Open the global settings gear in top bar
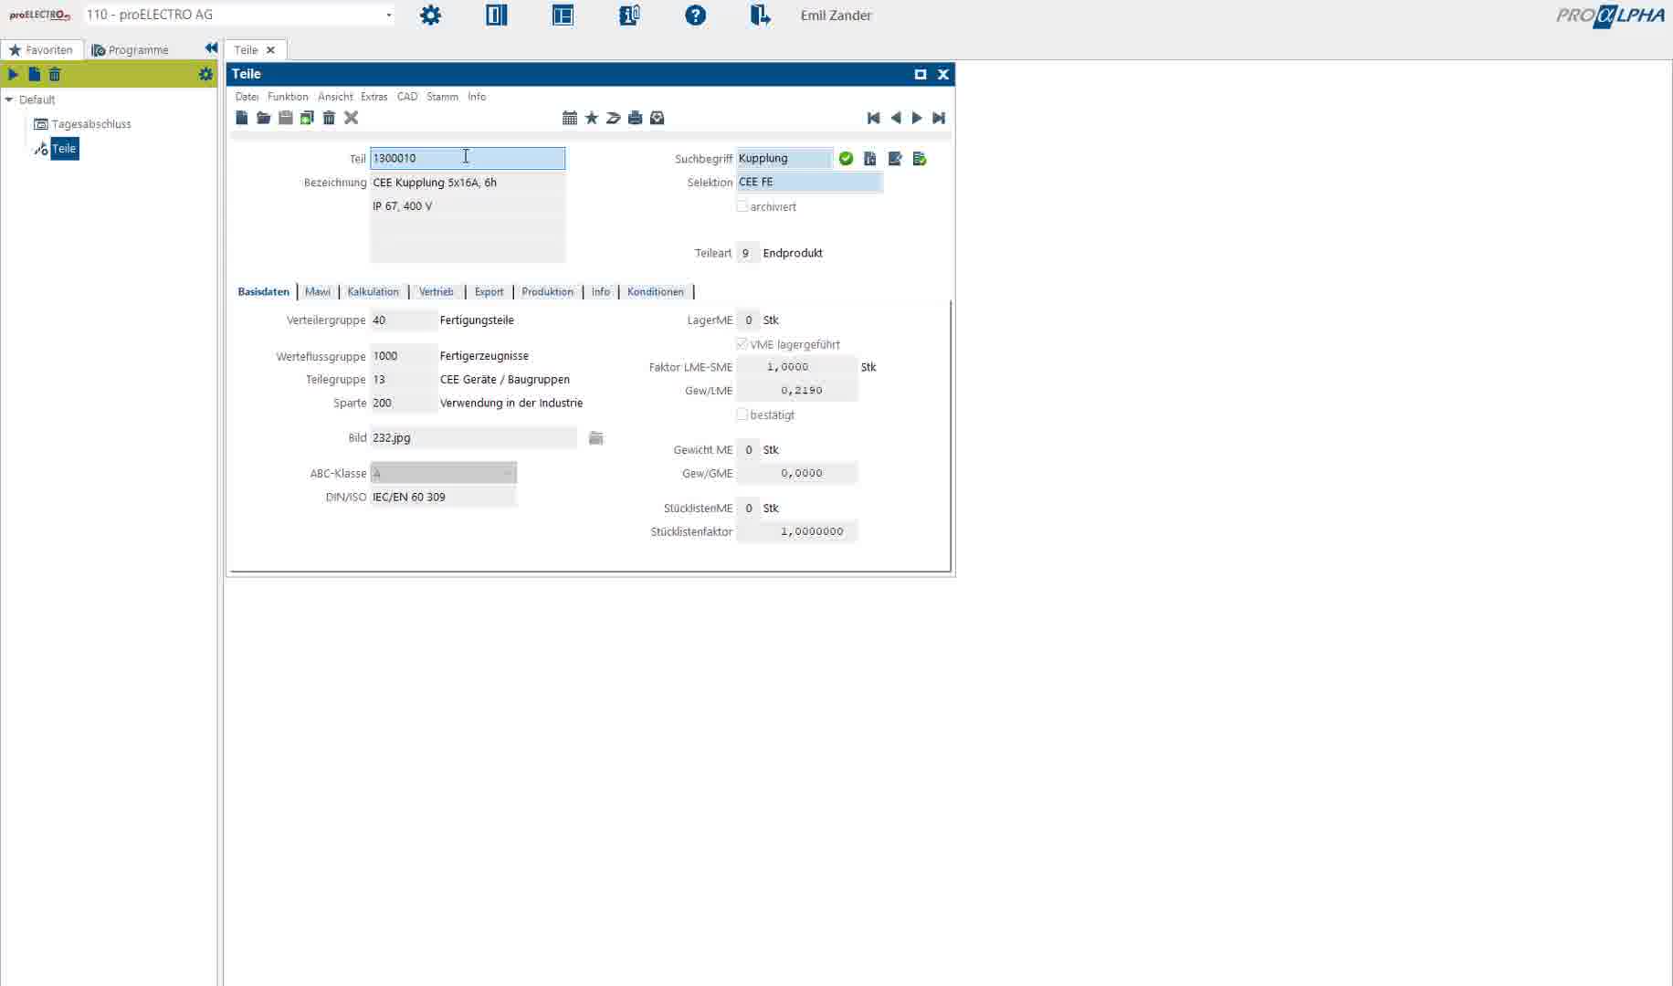1673x986 pixels. point(430,16)
